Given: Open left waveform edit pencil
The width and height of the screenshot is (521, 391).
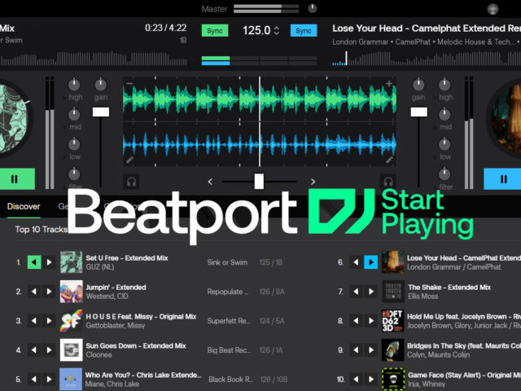Looking at the screenshot, I should point(129,160).
